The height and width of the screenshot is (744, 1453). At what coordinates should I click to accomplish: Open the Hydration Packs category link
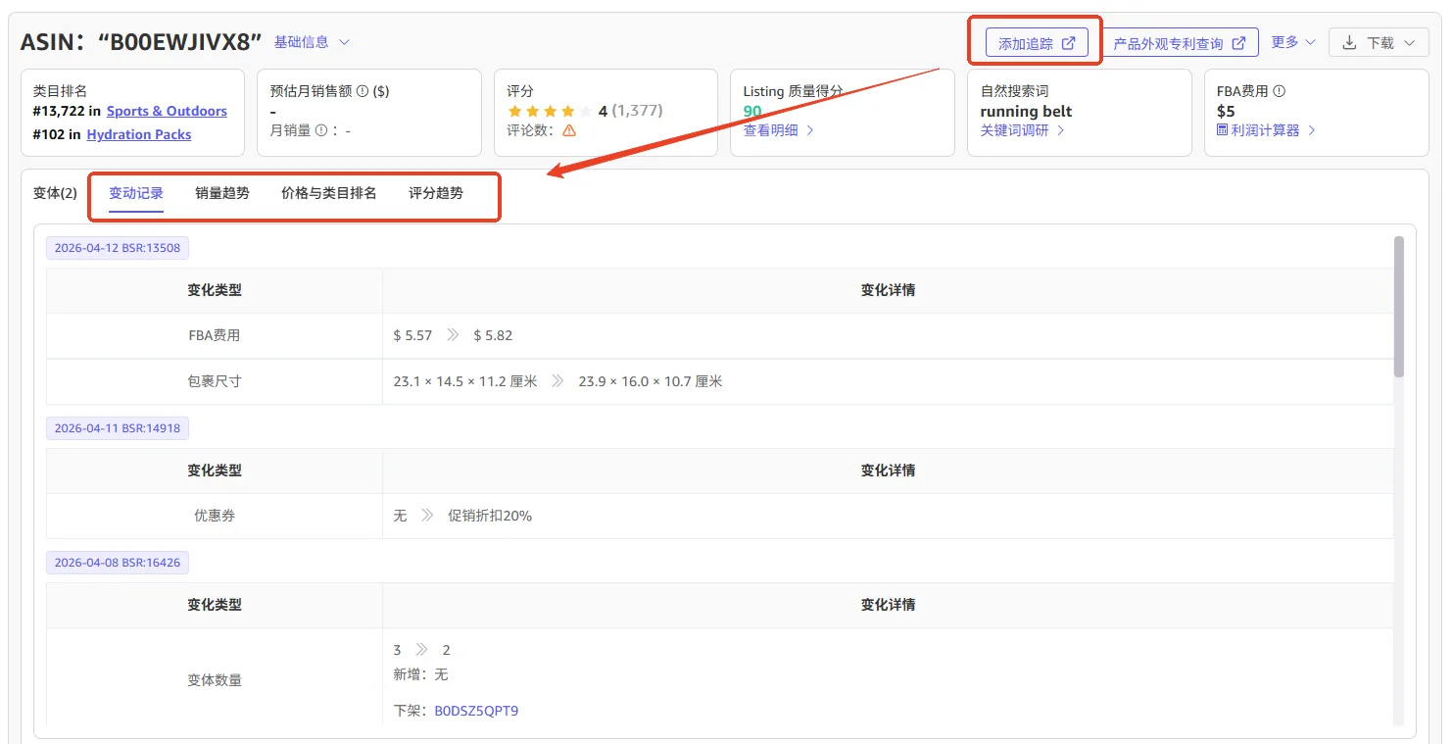pyautogui.click(x=139, y=134)
